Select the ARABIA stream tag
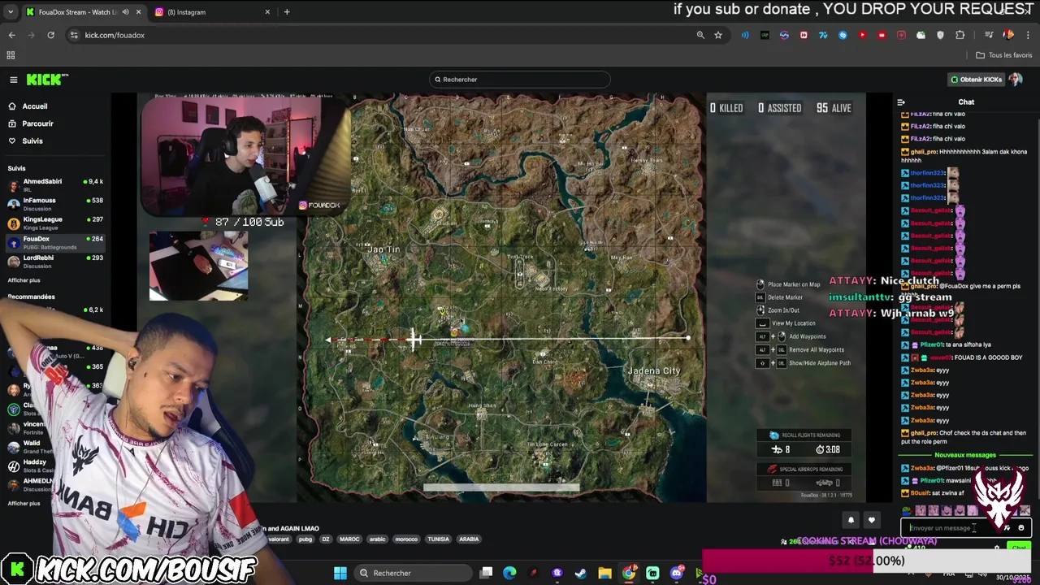Image resolution: width=1040 pixels, height=585 pixels. click(x=469, y=539)
